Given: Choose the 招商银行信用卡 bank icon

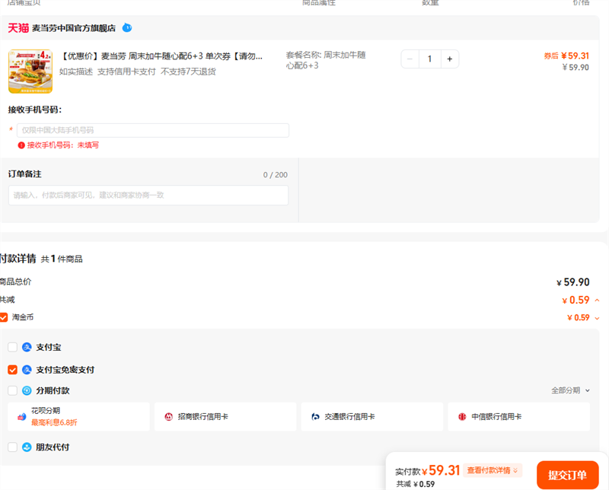Looking at the screenshot, I should click(168, 417).
